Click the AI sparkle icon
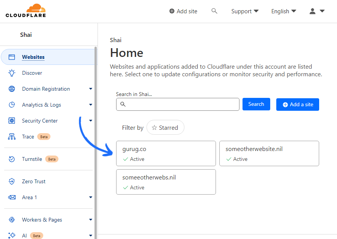 point(12,235)
